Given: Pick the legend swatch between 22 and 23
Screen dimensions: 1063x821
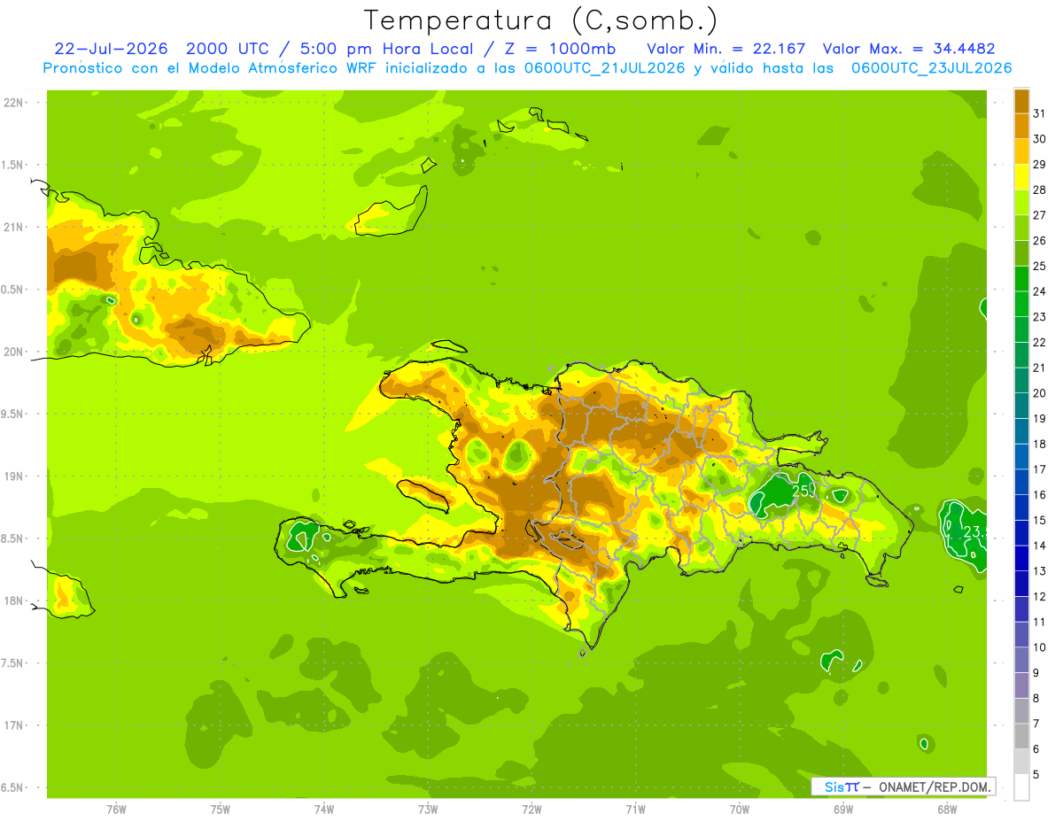Looking at the screenshot, I should tap(1021, 329).
